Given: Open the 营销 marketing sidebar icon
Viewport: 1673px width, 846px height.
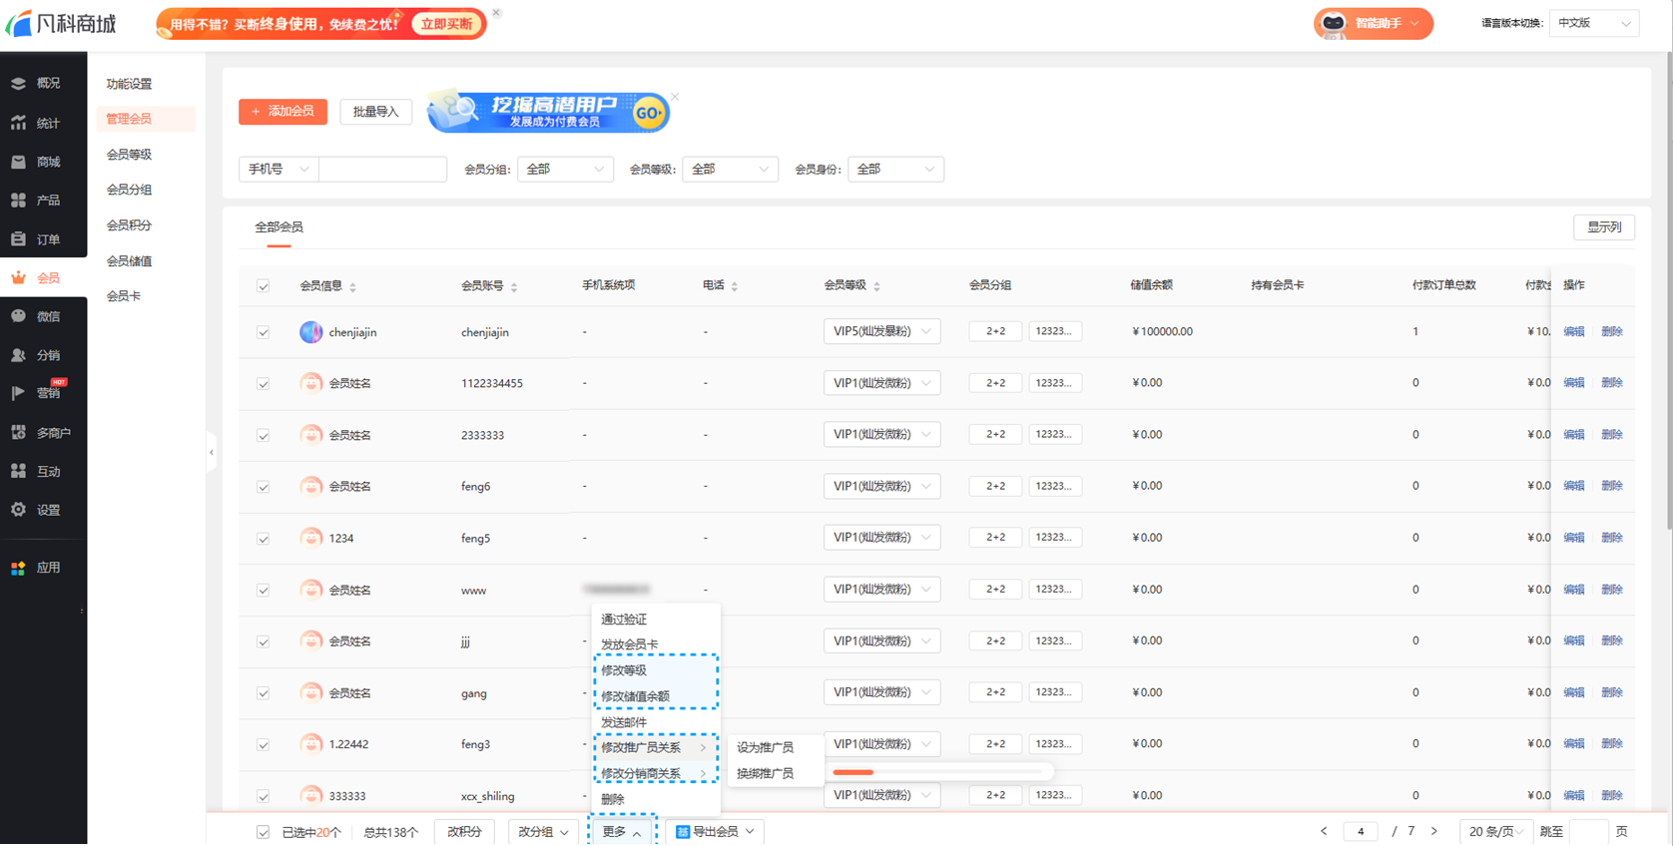Looking at the screenshot, I should point(18,393).
